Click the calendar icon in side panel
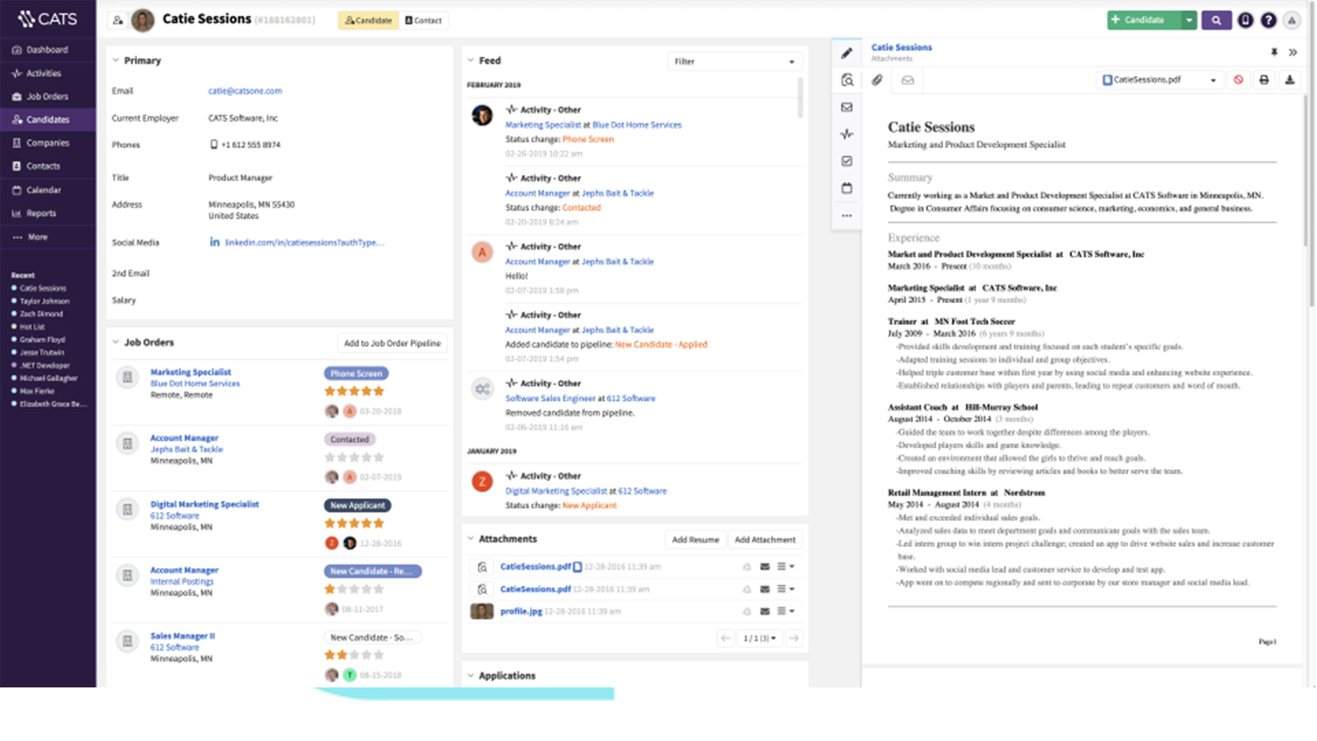 click(846, 188)
